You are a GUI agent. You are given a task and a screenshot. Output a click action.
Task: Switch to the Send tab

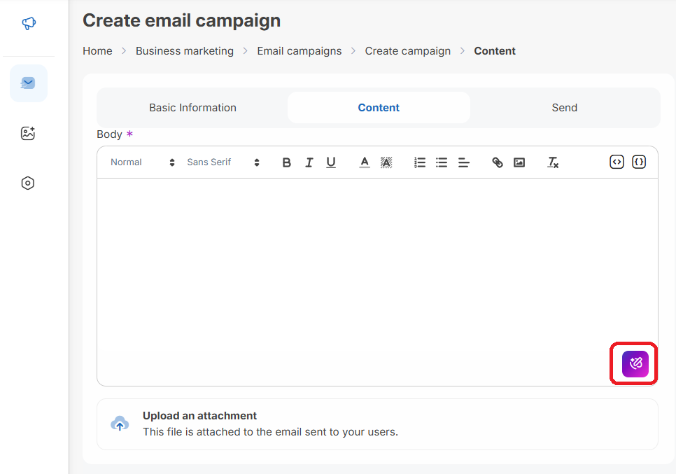pyautogui.click(x=564, y=108)
